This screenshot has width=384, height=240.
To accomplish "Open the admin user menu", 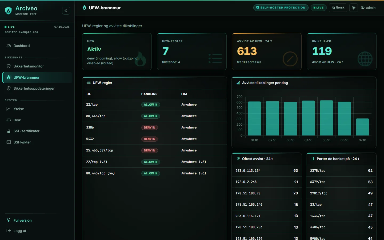I will click(368, 8).
